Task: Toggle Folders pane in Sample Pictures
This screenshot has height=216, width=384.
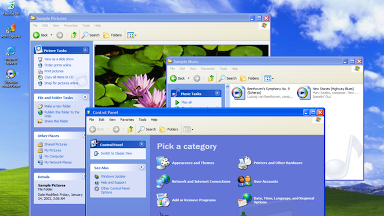Action: (112, 35)
